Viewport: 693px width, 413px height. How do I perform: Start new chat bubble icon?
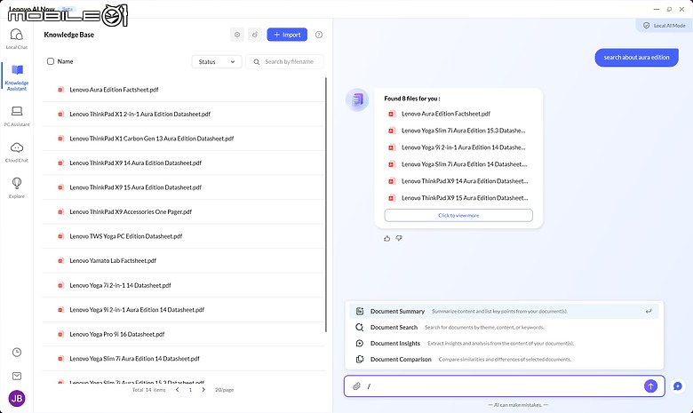point(678,386)
